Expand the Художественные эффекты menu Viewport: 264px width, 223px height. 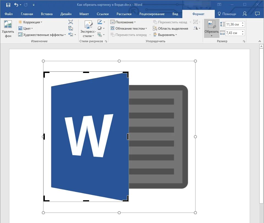point(42,35)
